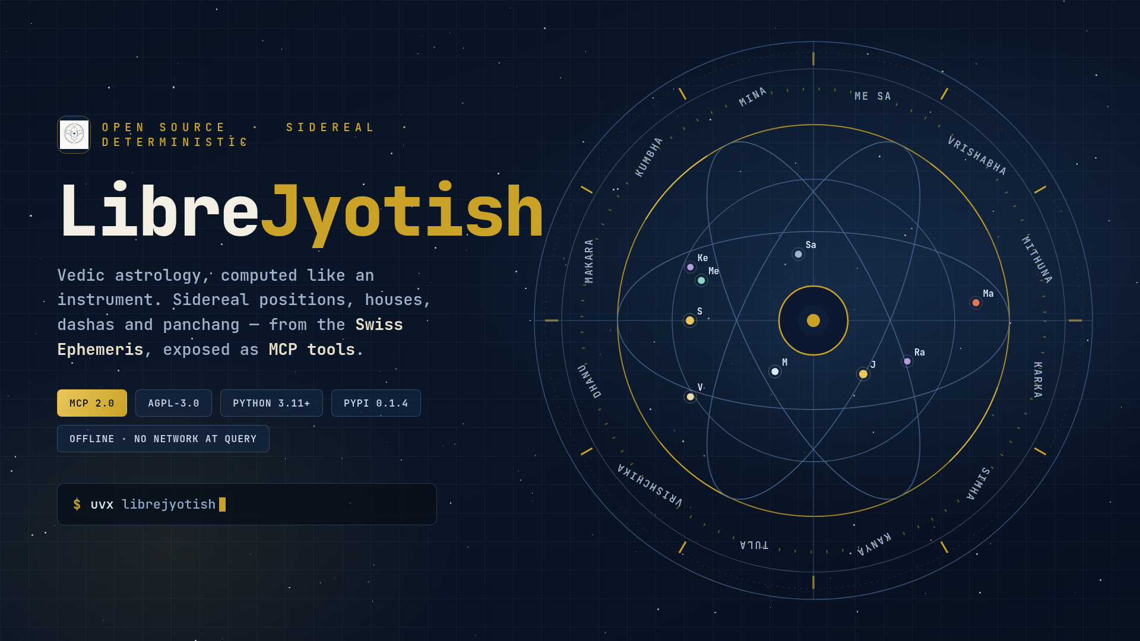Click the ME SA zodiac label
Image resolution: width=1140 pixels, height=641 pixels.
click(873, 96)
